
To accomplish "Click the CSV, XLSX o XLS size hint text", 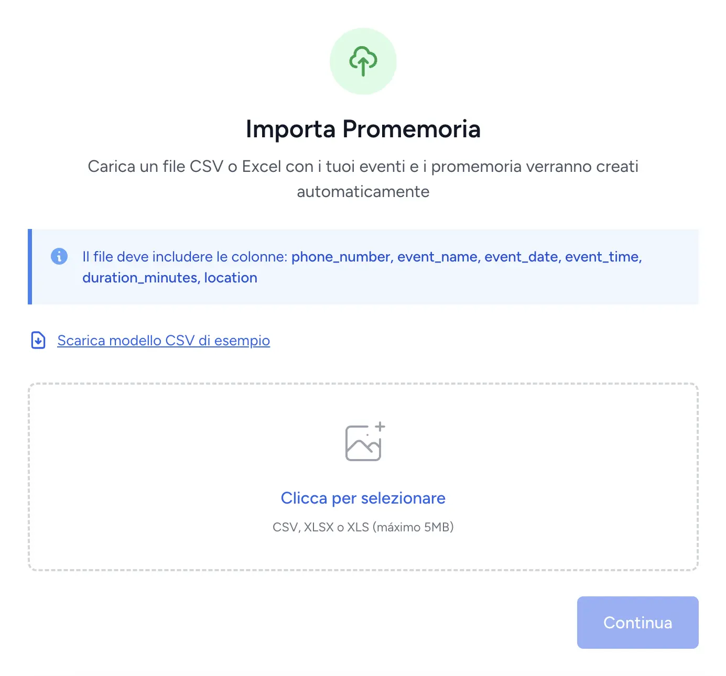I will pos(364,527).
